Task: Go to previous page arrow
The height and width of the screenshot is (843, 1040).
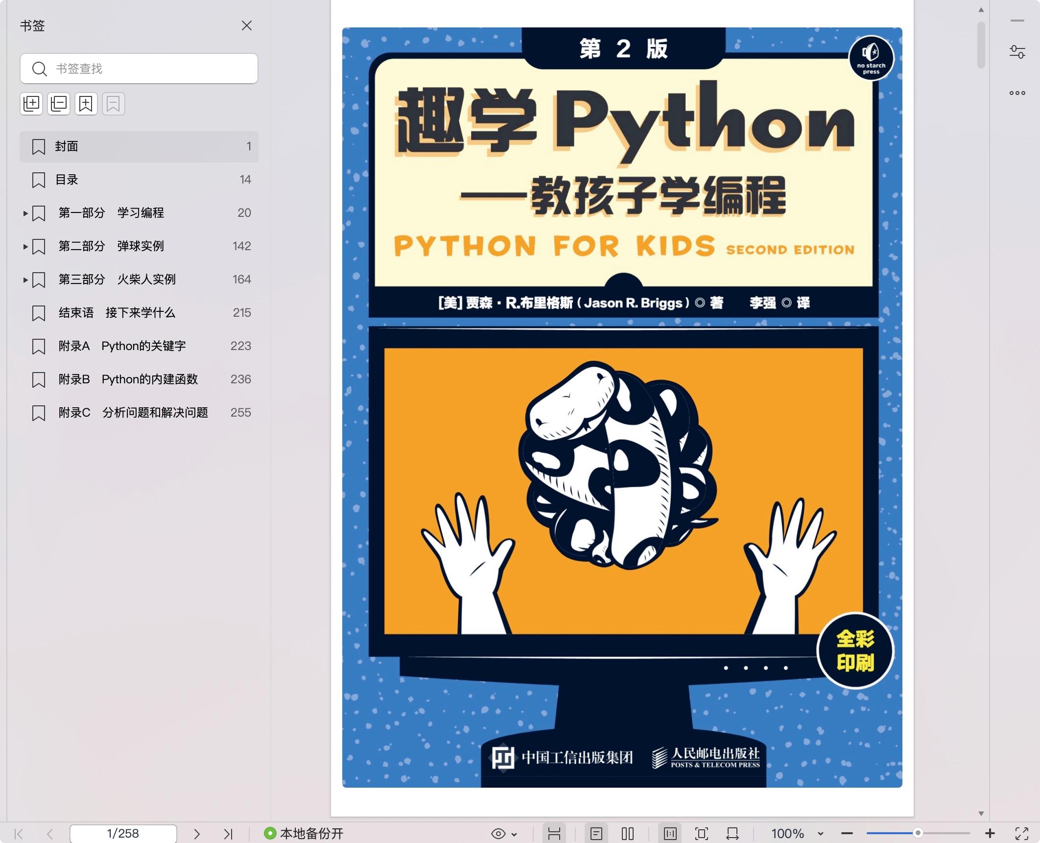Action: [50, 834]
